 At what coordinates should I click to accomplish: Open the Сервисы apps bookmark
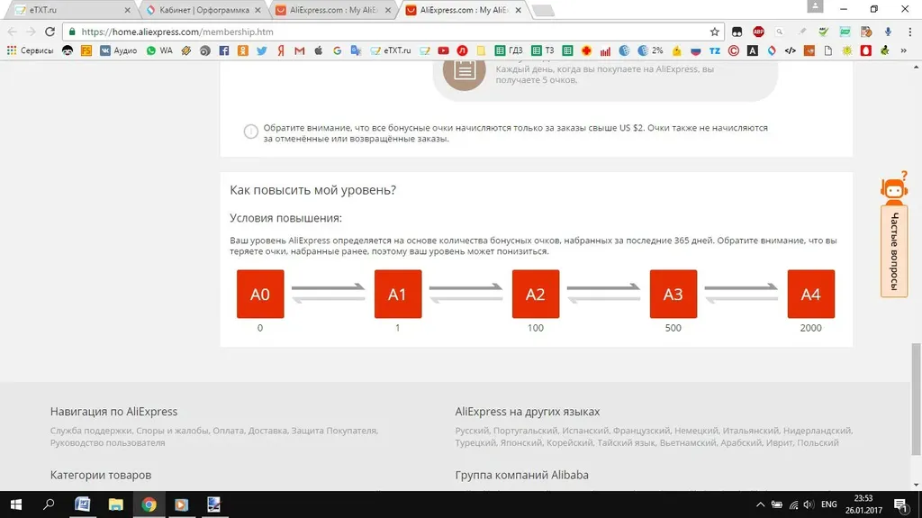click(30, 50)
